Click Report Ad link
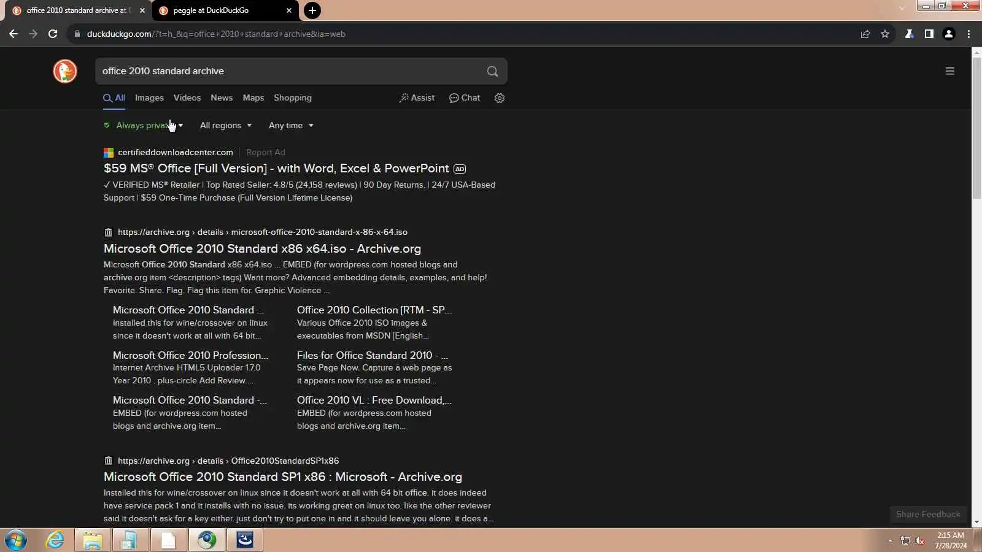The height and width of the screenshot is (552, 982). [x=266, y=153]
